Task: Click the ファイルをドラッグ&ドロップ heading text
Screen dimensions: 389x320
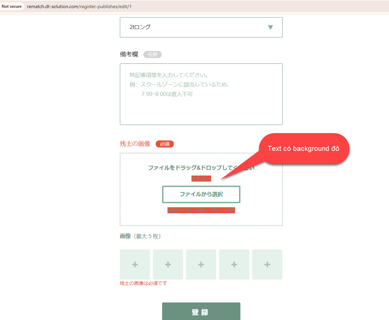Action: pyautogui.click(x=189, y=168)
